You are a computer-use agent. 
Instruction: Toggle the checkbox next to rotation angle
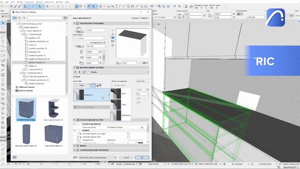[141, 63]
